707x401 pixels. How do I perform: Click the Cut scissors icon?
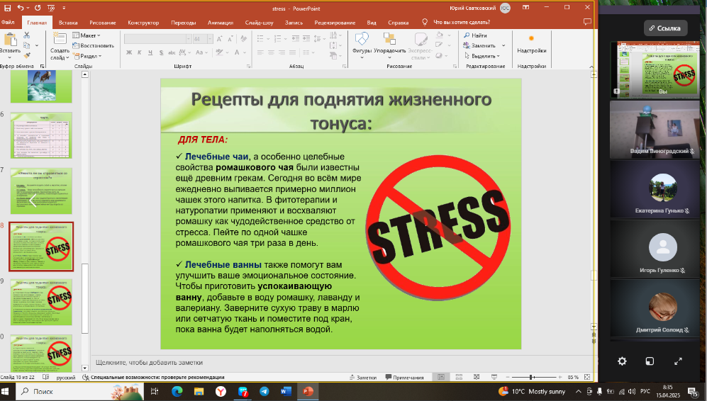[x=27, y=35]
